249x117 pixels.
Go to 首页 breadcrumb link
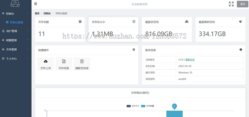(37, 14)
